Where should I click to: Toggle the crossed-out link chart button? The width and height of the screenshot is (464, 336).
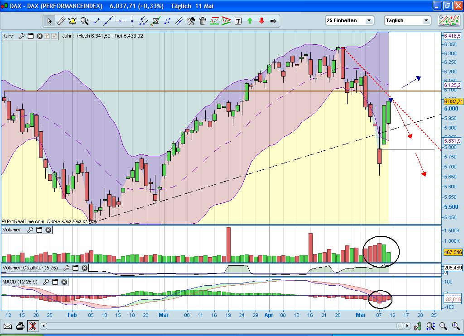click(x=33, y=326)
